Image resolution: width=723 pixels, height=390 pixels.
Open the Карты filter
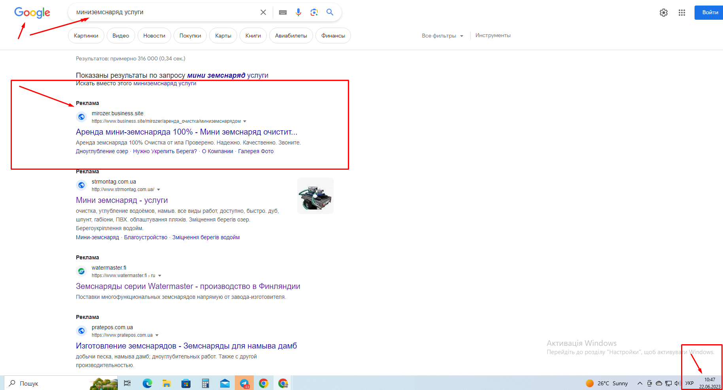[223, 36]
